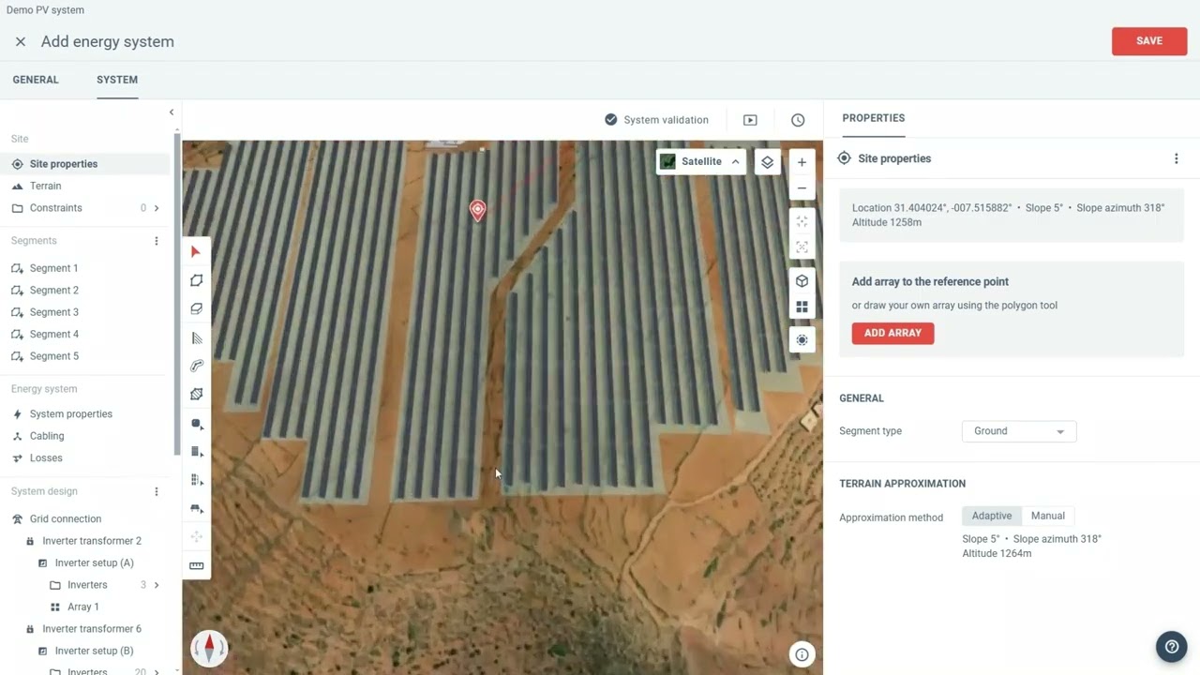
Task: Click the play preview icon
Action: 750,120
